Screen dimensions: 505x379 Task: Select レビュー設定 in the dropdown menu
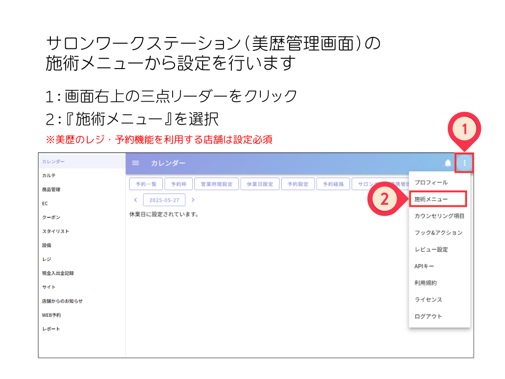coord(439,249)
